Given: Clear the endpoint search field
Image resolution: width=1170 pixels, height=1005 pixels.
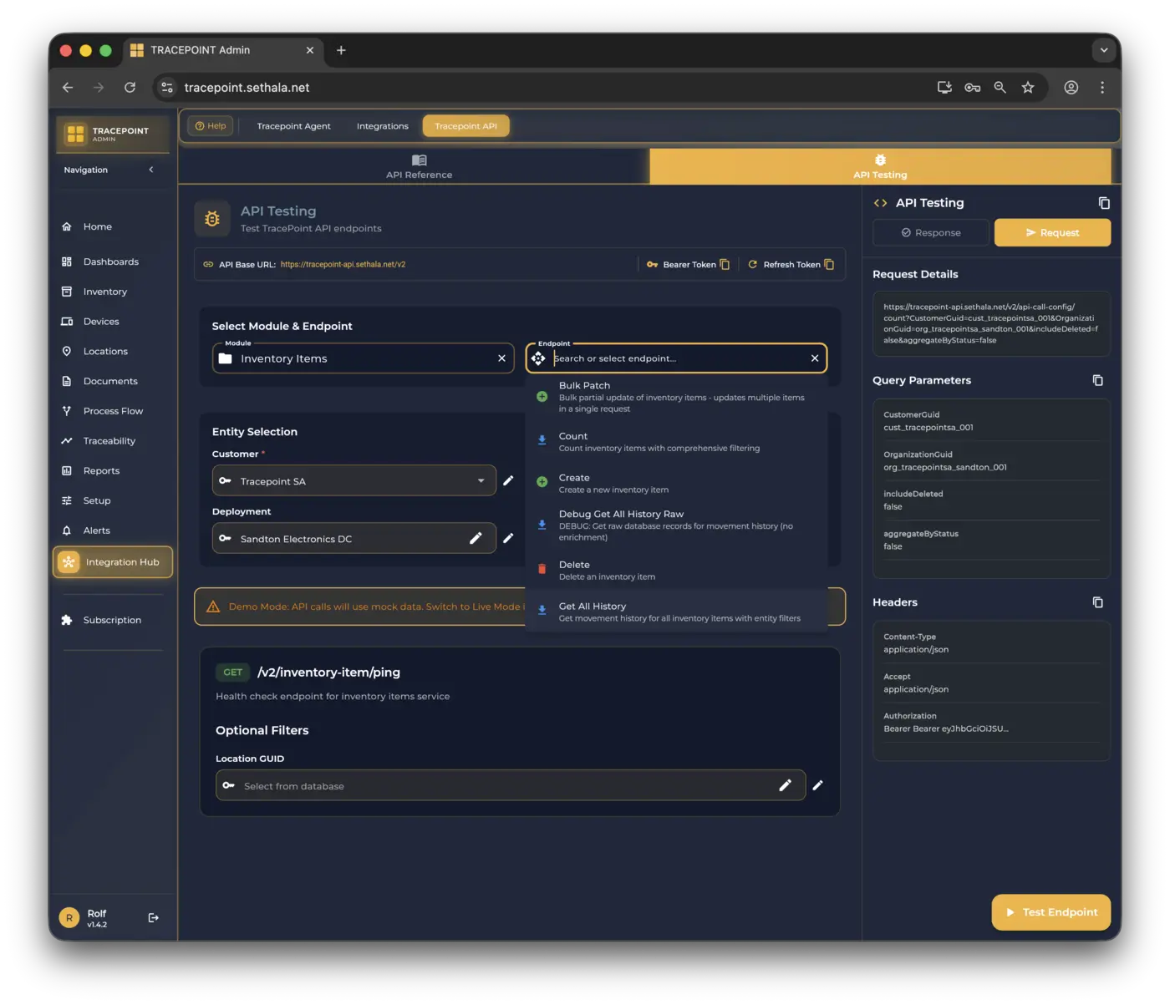Looking at the screenshot, I should (815, 358).
